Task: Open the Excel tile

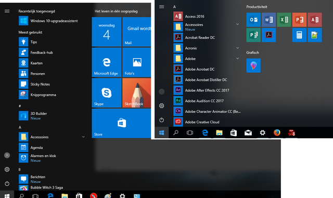Action: 284,20
